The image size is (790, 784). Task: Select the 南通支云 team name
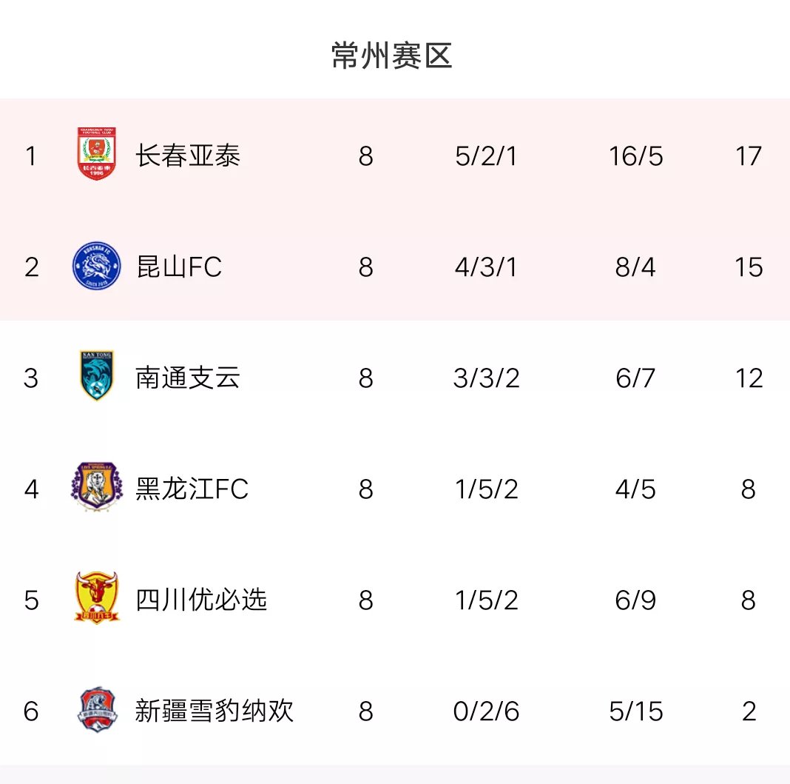(188, 378)
